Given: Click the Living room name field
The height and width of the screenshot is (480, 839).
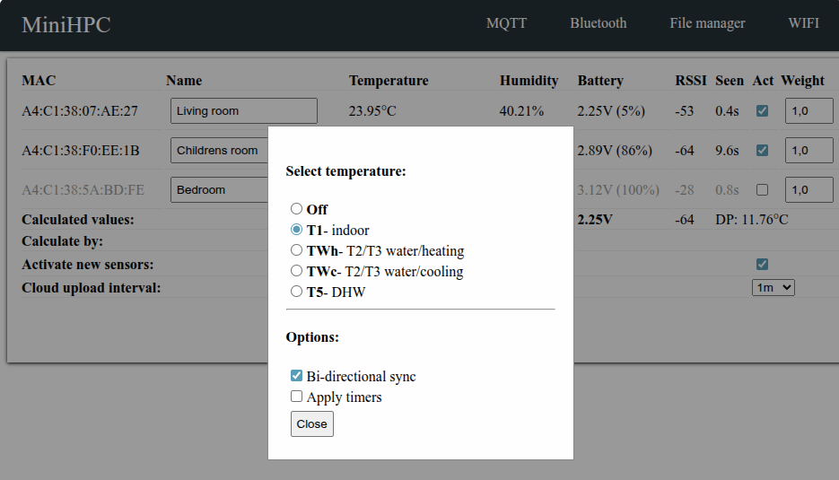Looking at the screenshot, I should click(243, 111).
